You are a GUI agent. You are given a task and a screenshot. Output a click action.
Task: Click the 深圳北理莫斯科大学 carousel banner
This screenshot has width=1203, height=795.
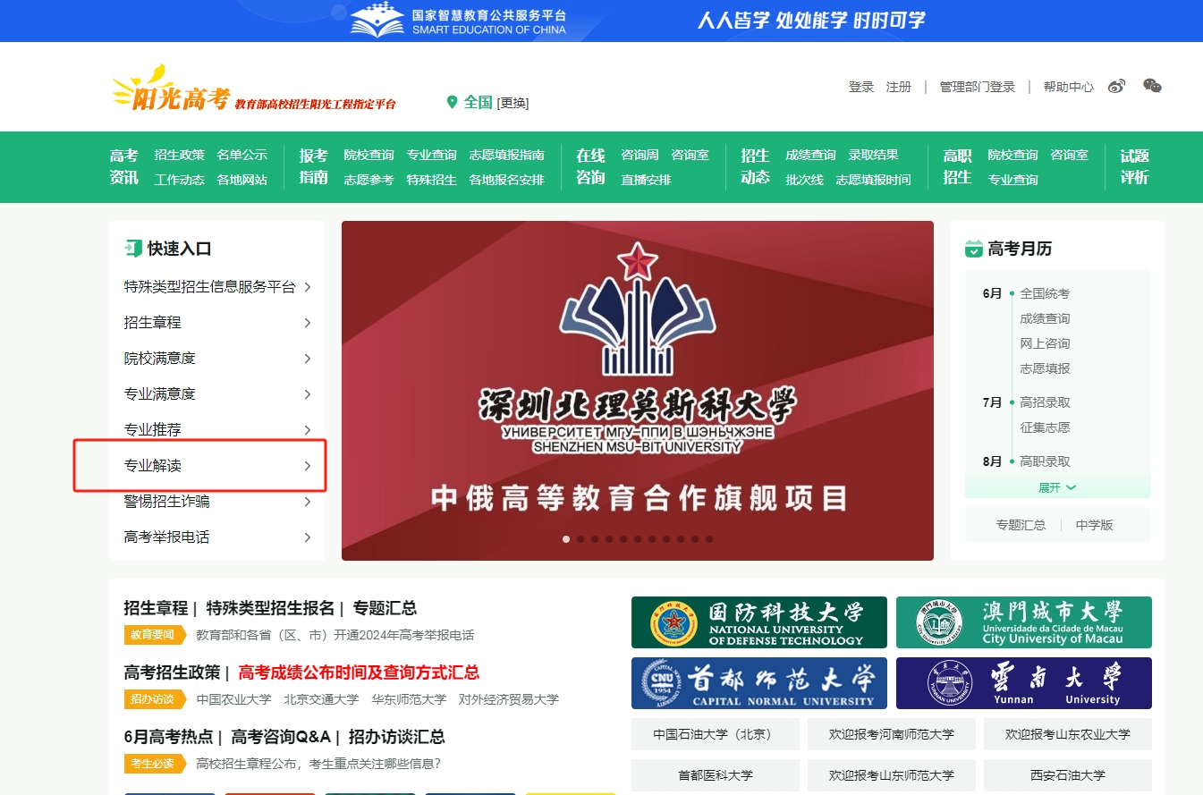point(638,391)
